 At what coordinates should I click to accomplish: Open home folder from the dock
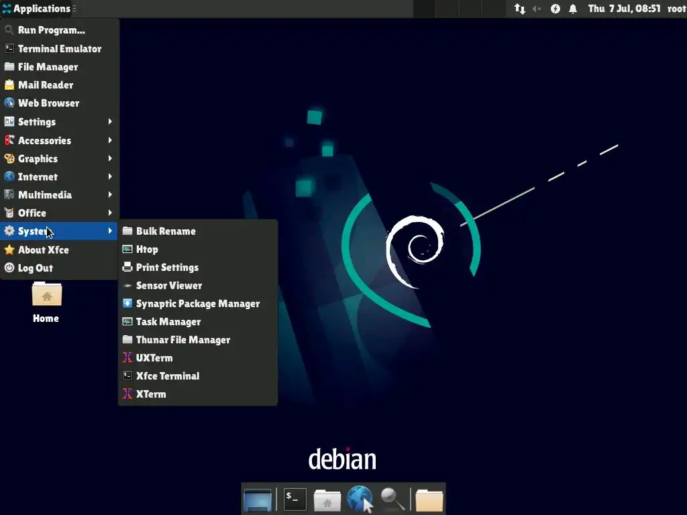pyautogui.click(x=327, y=500)
